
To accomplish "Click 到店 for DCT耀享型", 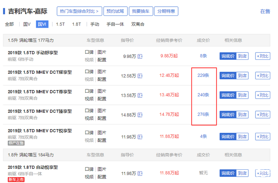I will click(x=242, y=76).
